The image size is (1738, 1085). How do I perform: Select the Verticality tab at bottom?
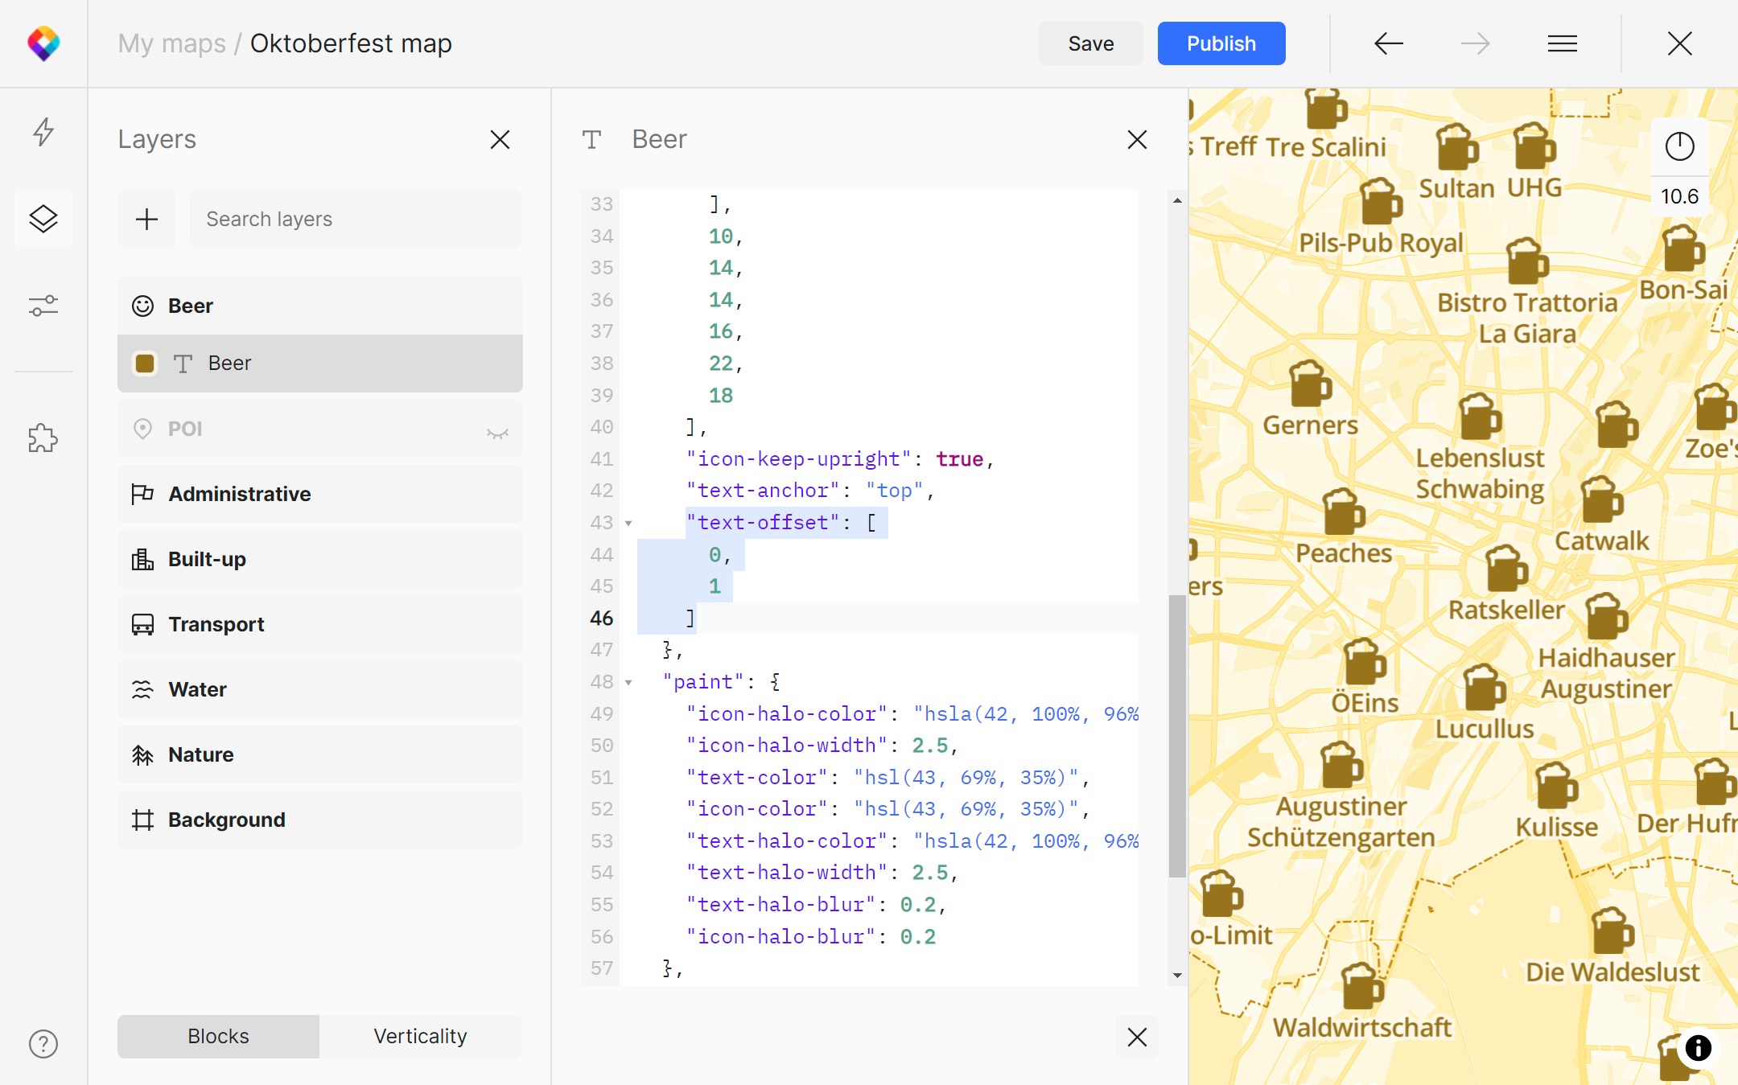point(420,1036)
